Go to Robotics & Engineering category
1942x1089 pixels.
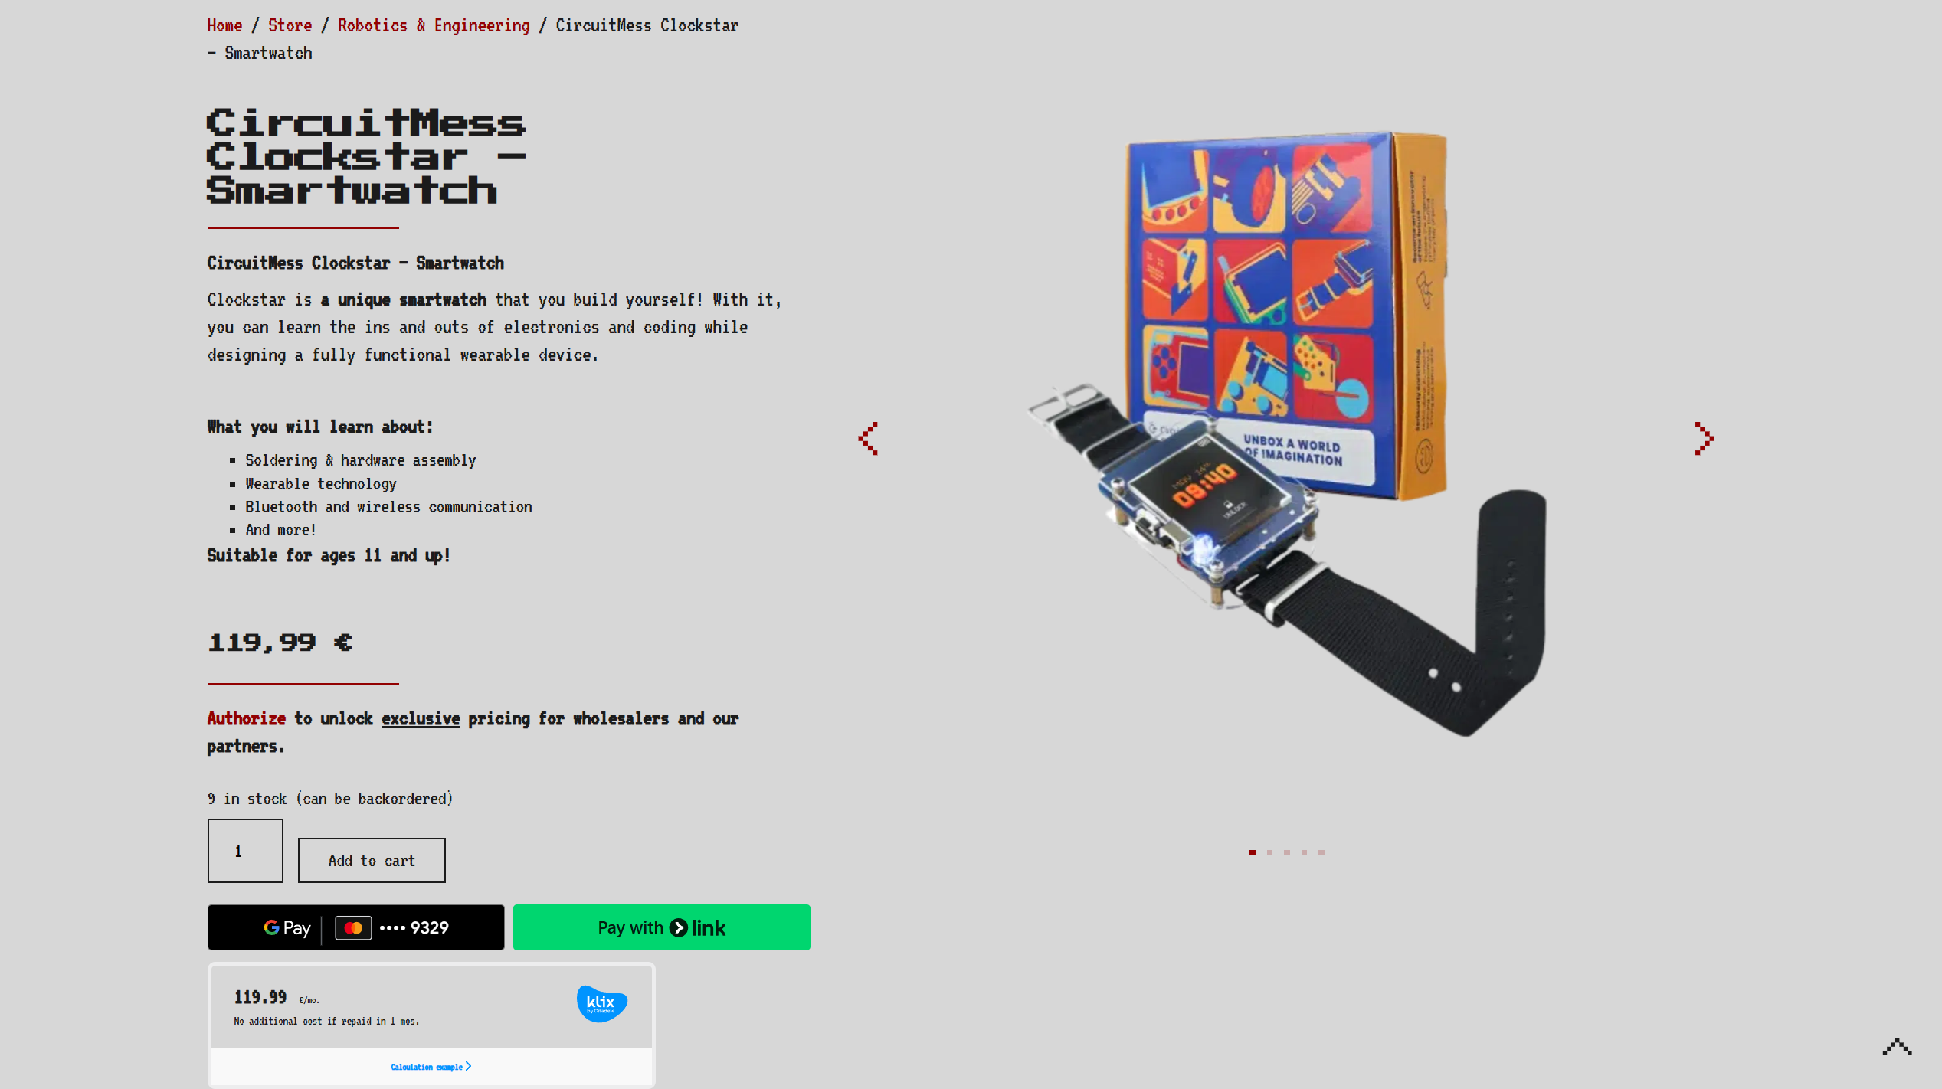[434, 25]
